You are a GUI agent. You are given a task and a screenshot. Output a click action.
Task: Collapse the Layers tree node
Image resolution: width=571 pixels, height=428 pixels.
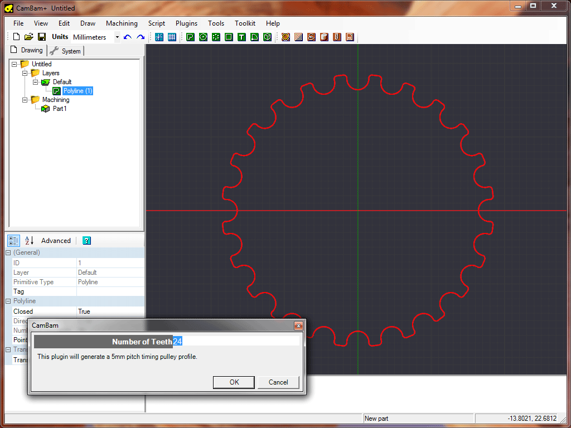pyautogui.click(x=25, y=73)
